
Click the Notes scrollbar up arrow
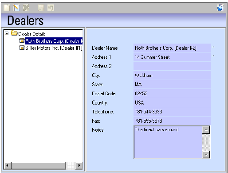coord(206,130)
